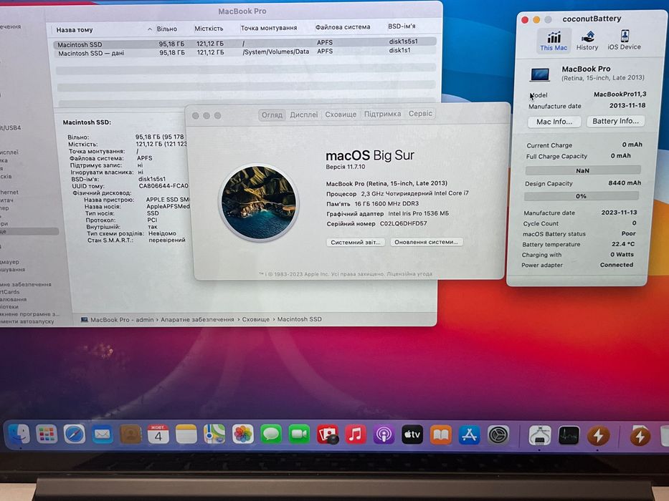This screenshot has height=501, width=669.
Task: Open the Mail app icon
Action: (103, 434)
